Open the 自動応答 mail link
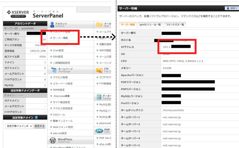 [x=105, y=44]
